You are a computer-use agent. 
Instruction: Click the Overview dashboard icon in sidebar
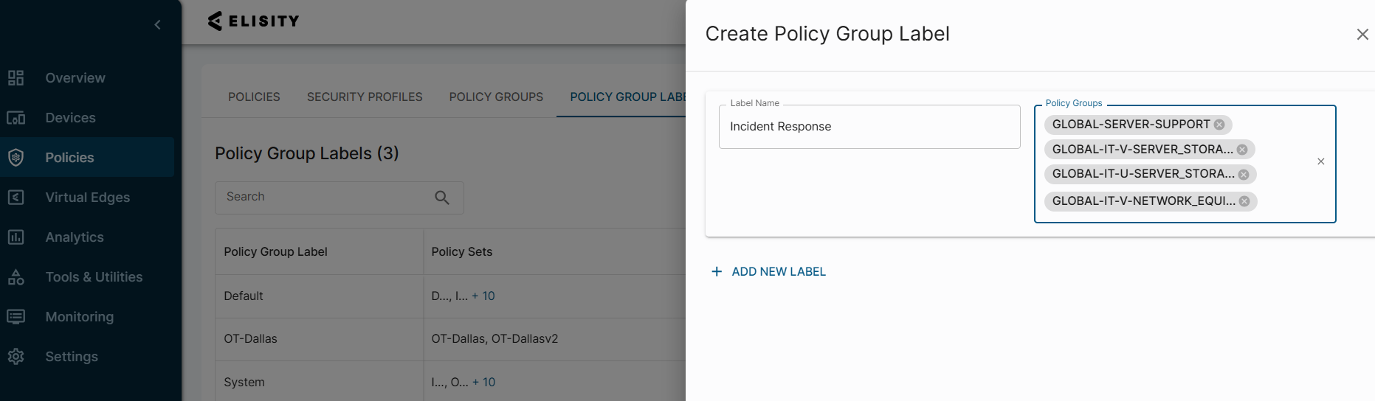(16, 78)
